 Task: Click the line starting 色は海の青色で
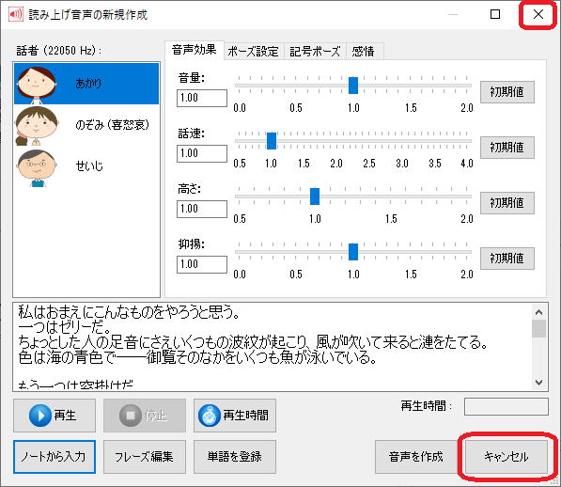197,357
